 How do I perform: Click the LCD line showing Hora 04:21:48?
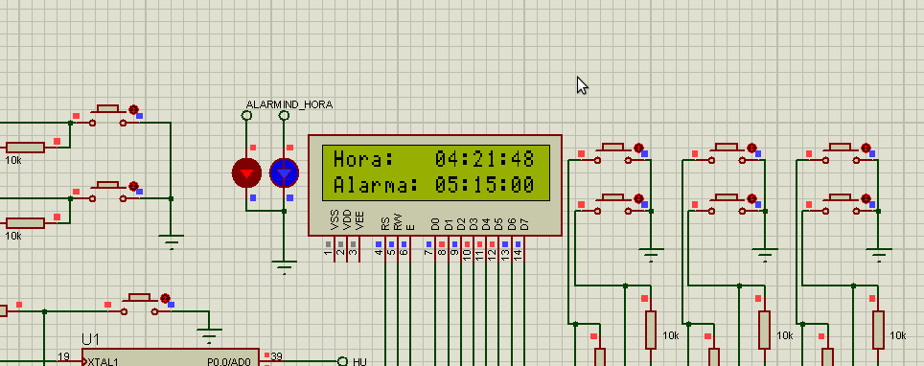tap(434, 159)
